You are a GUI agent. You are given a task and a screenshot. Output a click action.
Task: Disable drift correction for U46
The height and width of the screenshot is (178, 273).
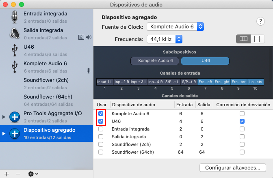(x=242, y=121)
